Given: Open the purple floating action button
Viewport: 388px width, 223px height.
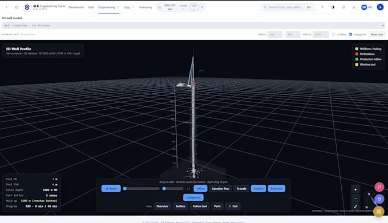Looking at the screenshot, I should pyautogui.click(x=379, y=199).
